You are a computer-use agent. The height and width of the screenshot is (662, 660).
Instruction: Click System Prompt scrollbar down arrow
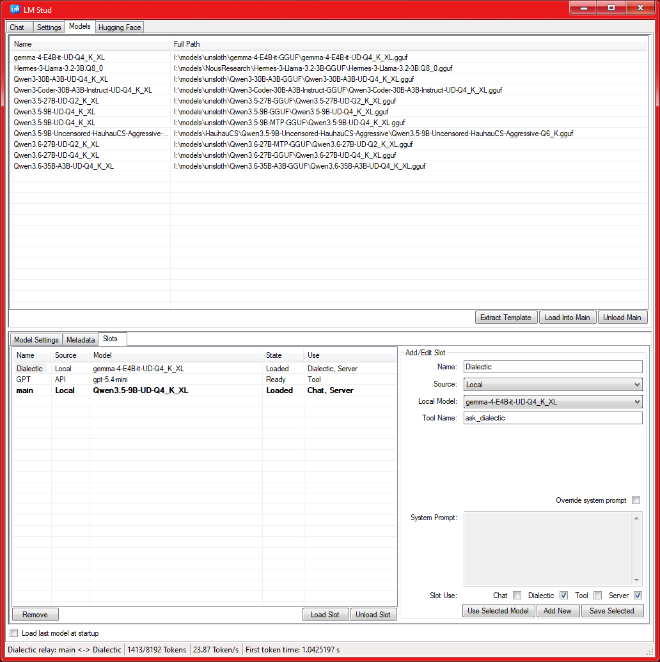pos(637,580)
